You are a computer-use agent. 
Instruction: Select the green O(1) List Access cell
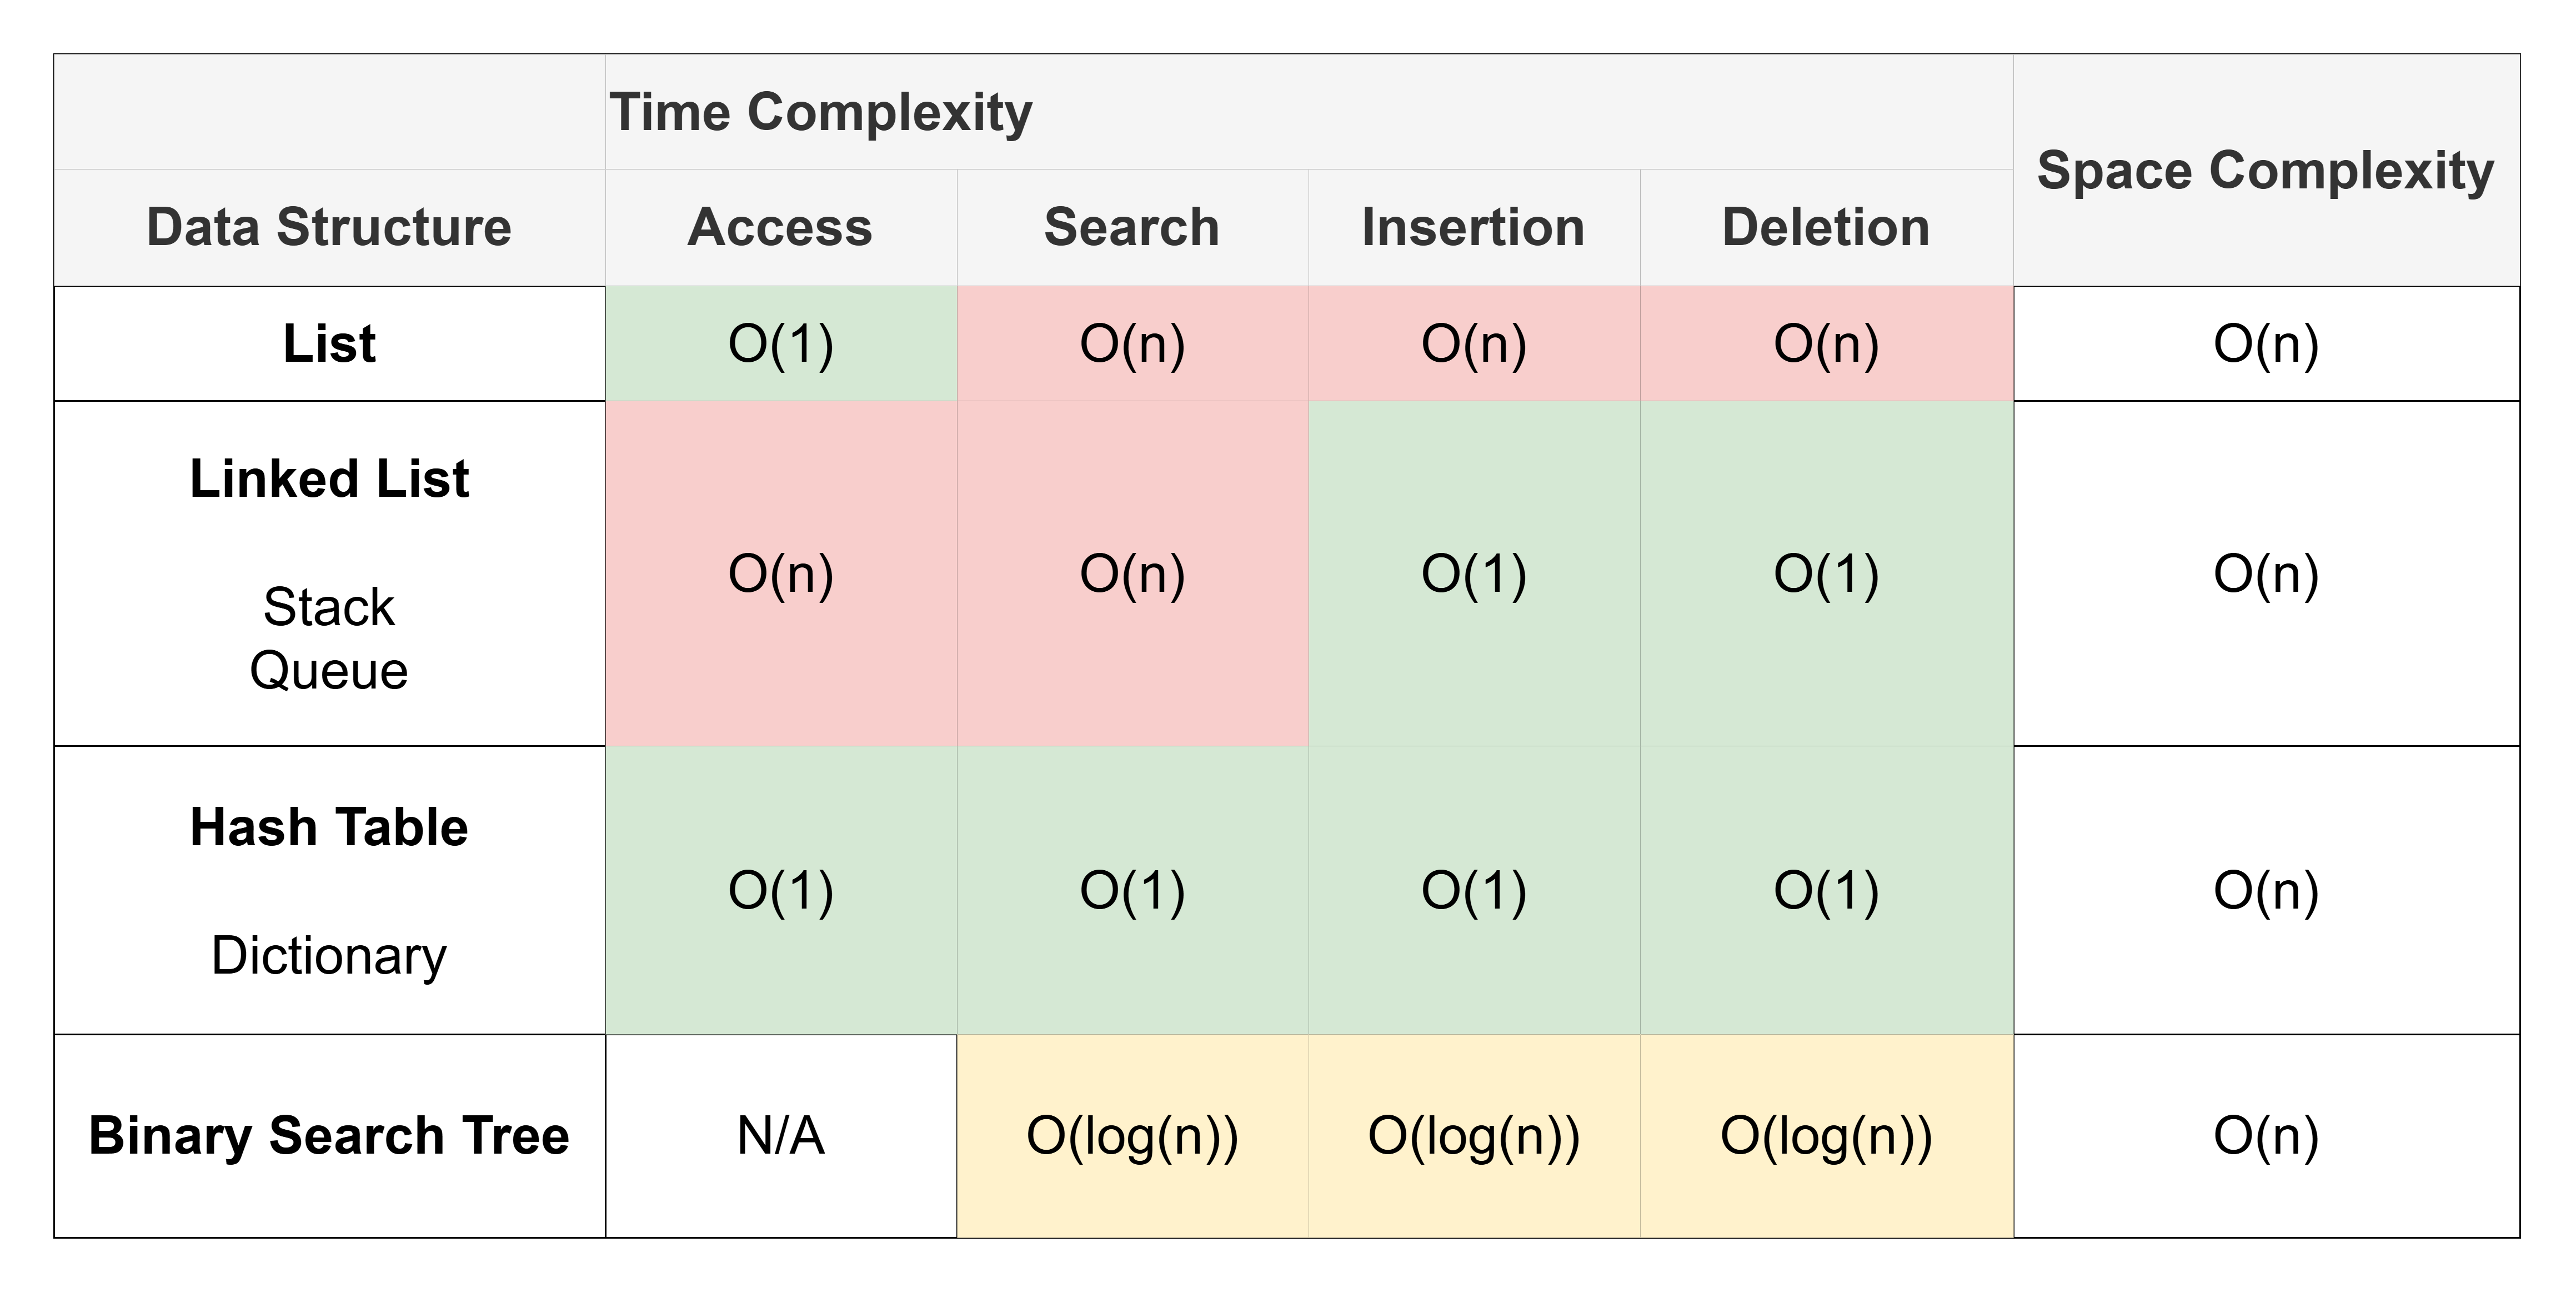[x=780, y=343]
